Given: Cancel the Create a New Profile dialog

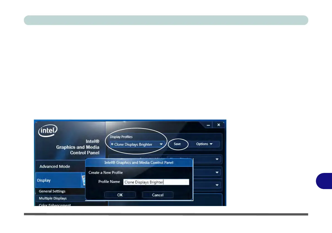Looking at the screenshot, I should tap(158, 195).
